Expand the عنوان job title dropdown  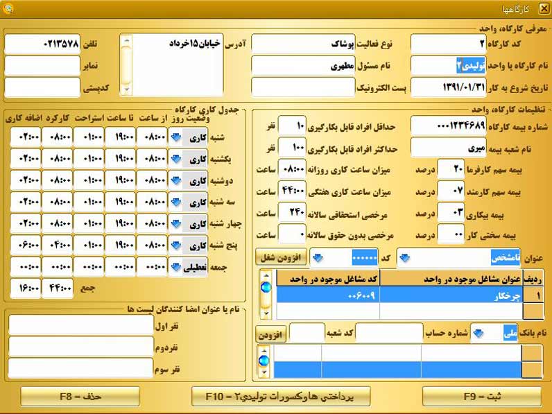tap(404, 258)
